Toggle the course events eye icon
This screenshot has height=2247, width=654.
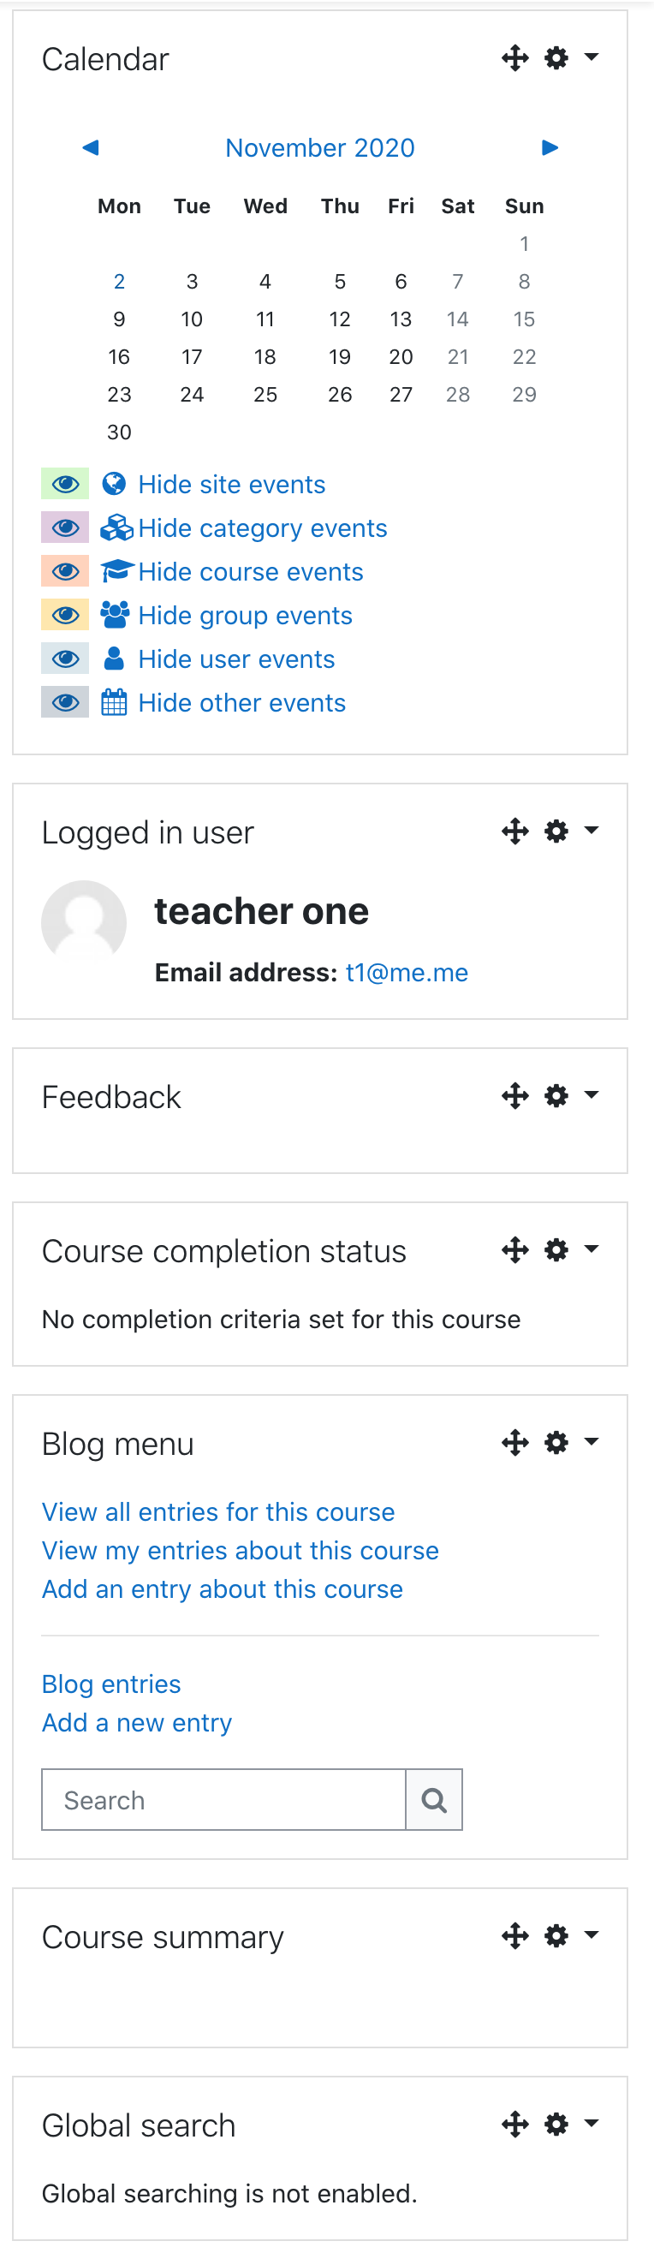[65, 570]
